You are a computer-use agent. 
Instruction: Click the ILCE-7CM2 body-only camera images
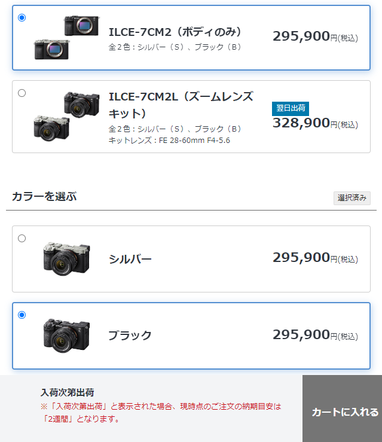tap(66, 37)
